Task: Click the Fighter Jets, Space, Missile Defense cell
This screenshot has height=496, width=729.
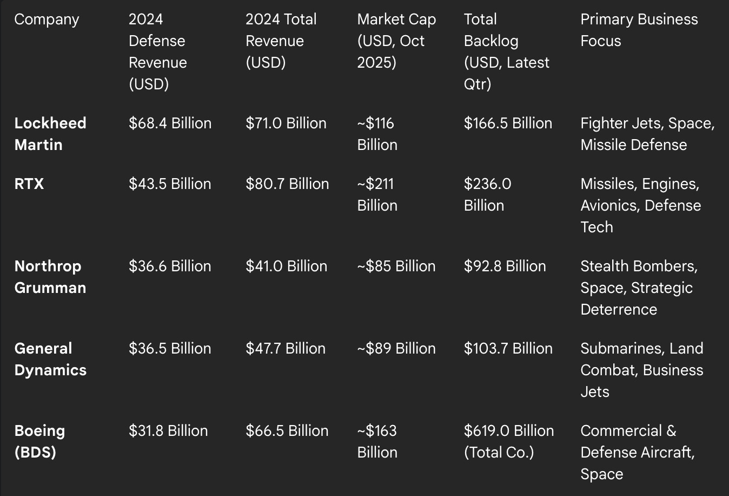Action: click(647, 134)
